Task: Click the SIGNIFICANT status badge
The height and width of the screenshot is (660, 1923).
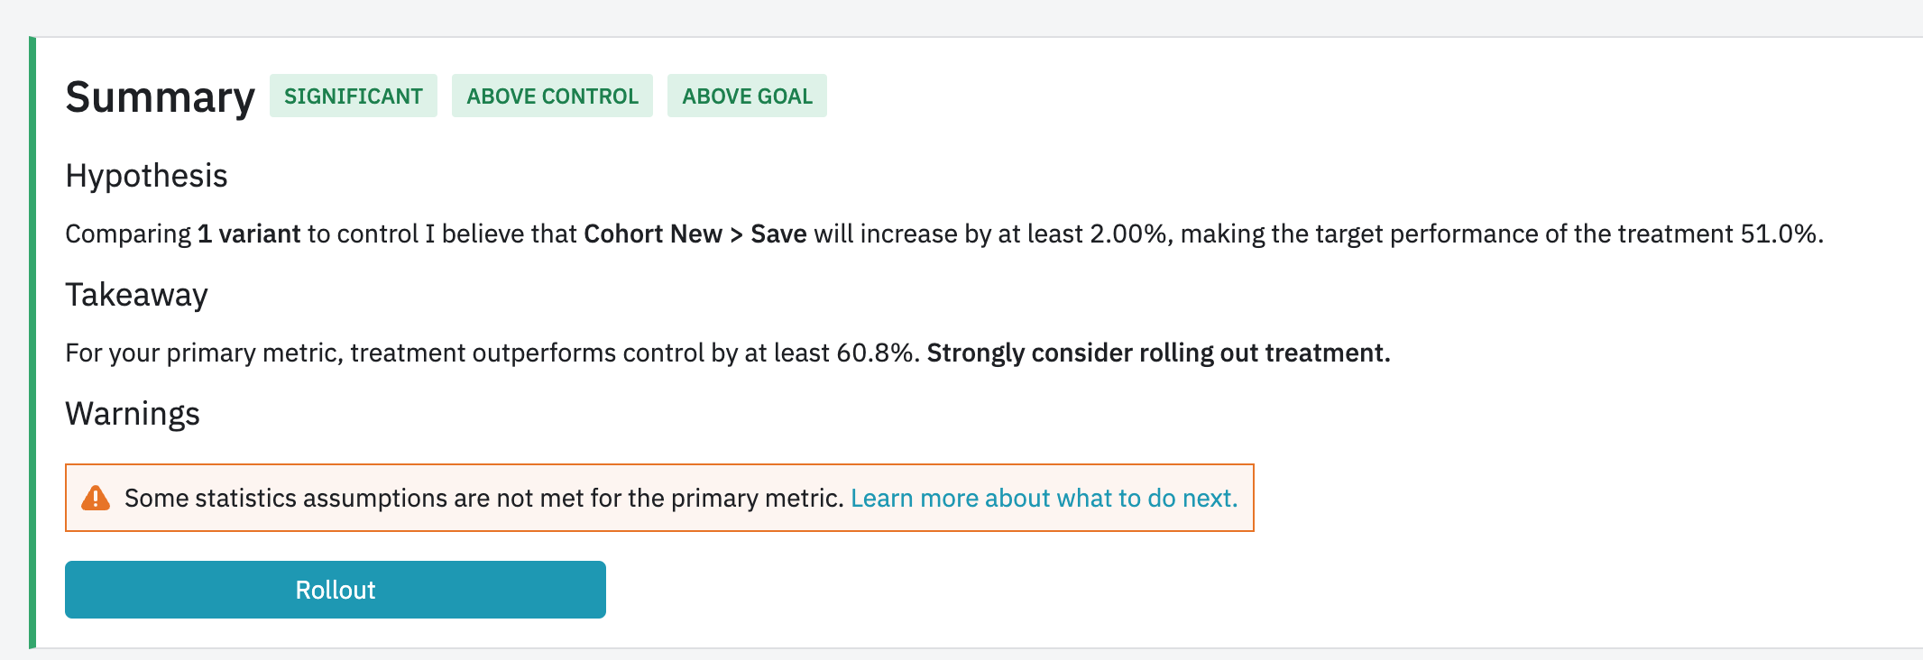Action: [353, 96]
